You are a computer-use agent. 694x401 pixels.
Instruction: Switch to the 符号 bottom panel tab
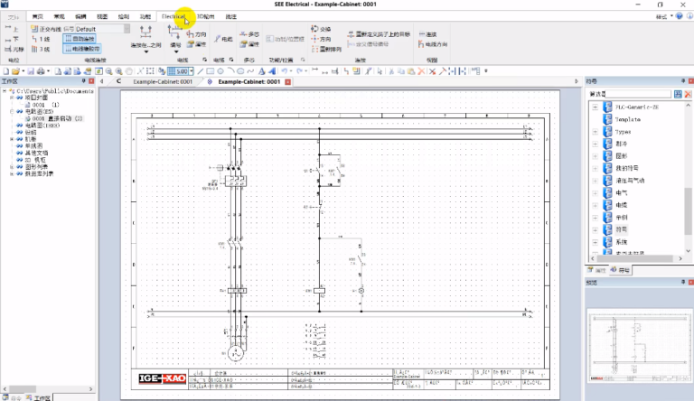620,270
